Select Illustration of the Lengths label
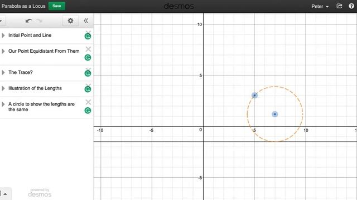Viewport: 357px width, 200px height. (35, 88)
